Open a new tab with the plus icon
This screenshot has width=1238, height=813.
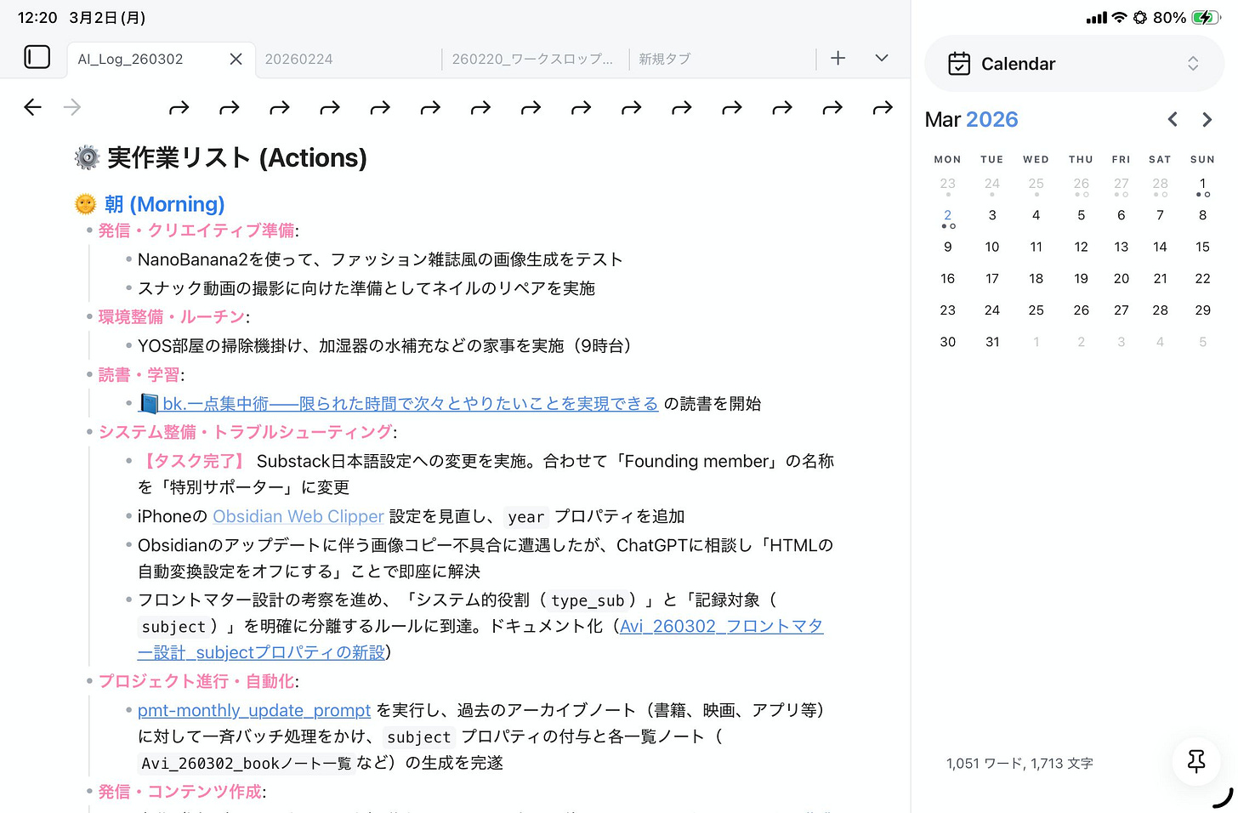pos(838,58)
